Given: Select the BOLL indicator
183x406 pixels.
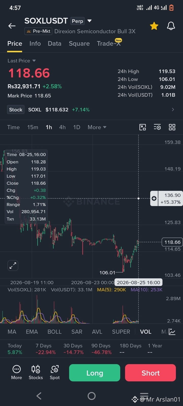Looking at the screenshot, I should coord(54,332).
